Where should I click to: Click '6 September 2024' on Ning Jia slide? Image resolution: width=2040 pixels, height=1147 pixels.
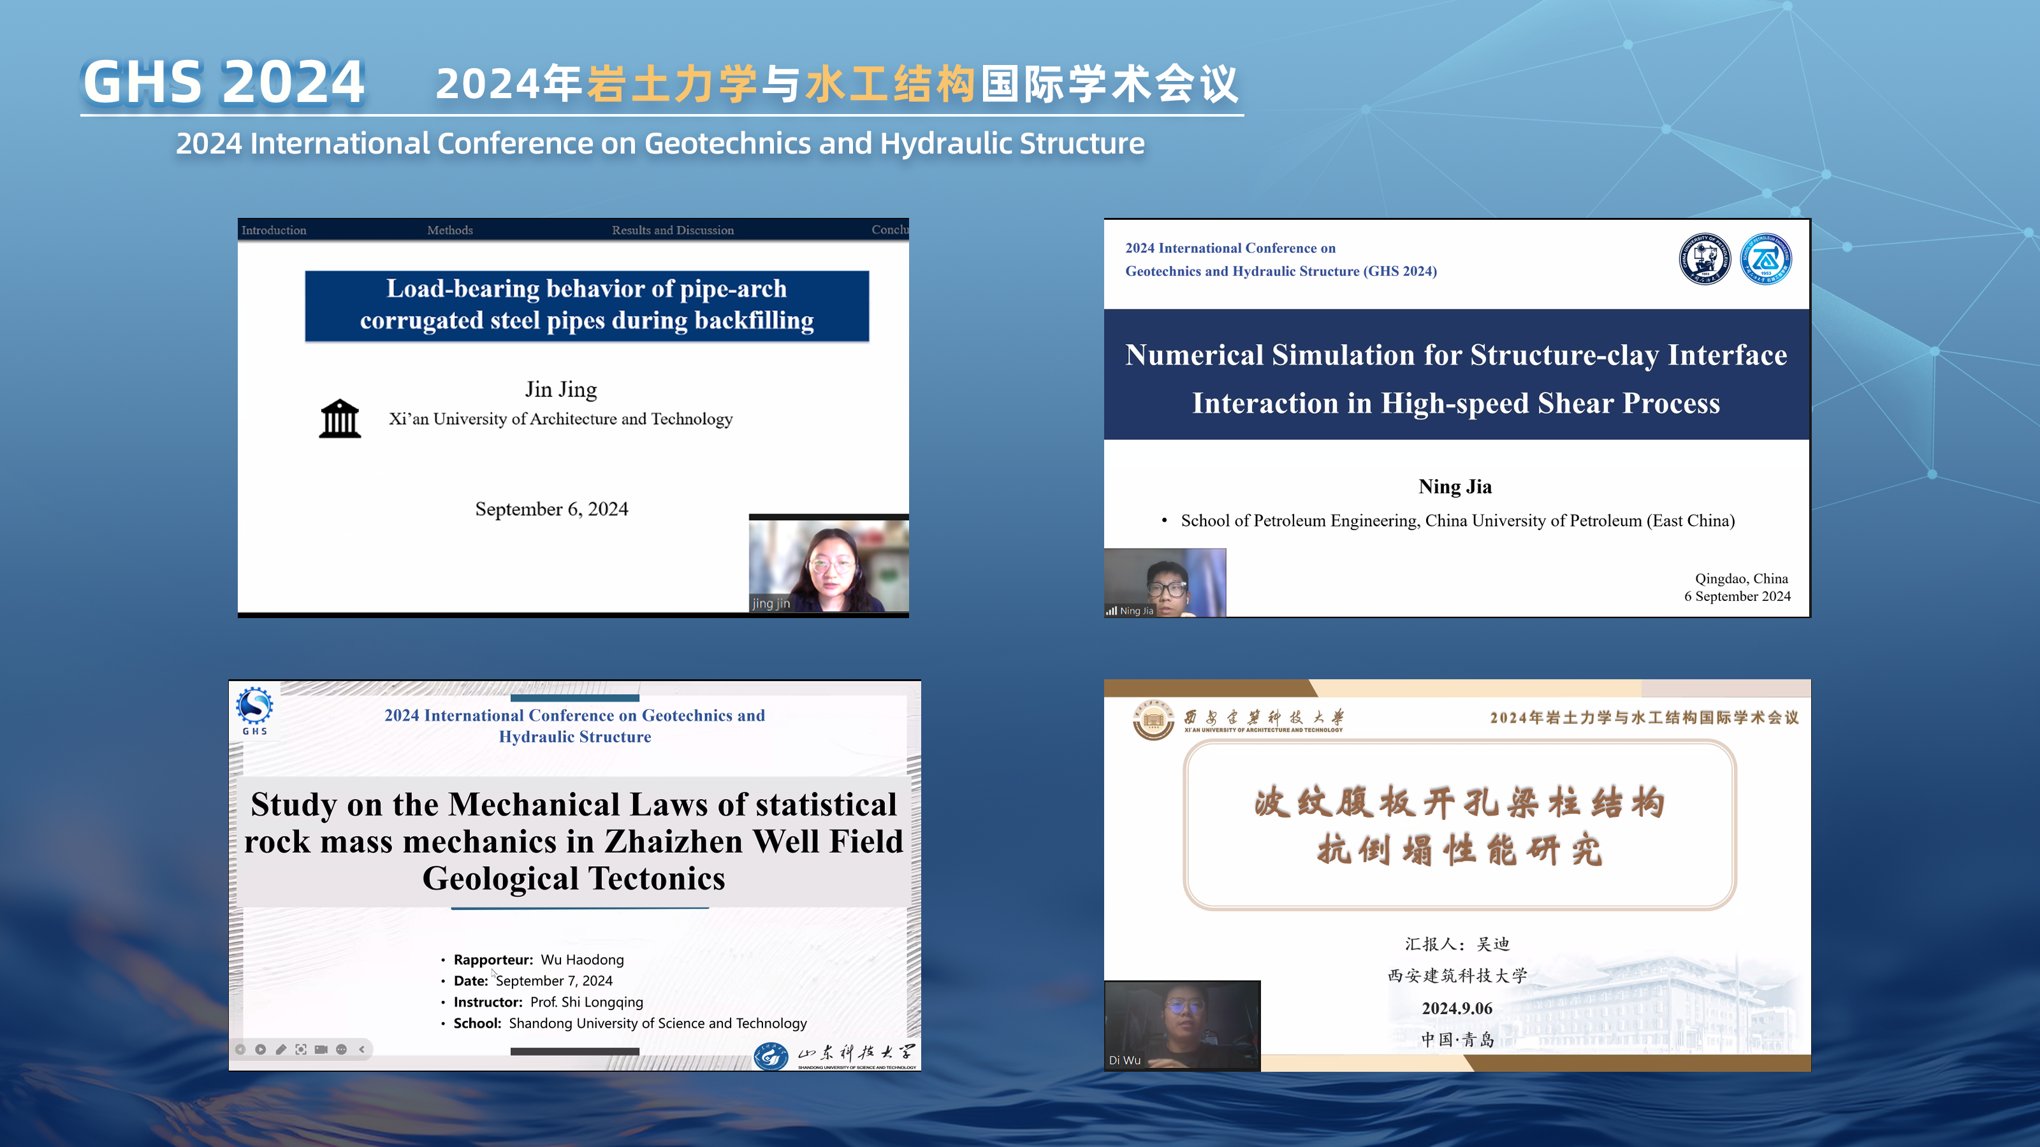click(x=1737, y=596)
